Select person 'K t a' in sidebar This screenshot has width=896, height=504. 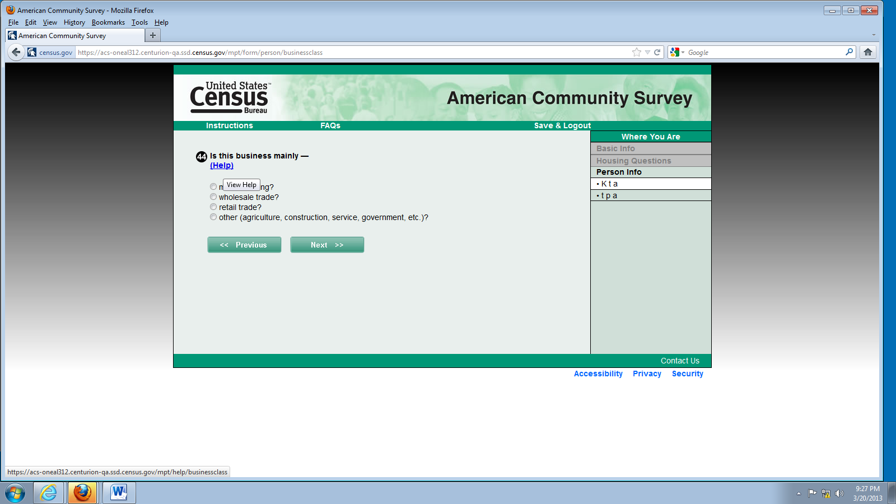coord(651,184)
